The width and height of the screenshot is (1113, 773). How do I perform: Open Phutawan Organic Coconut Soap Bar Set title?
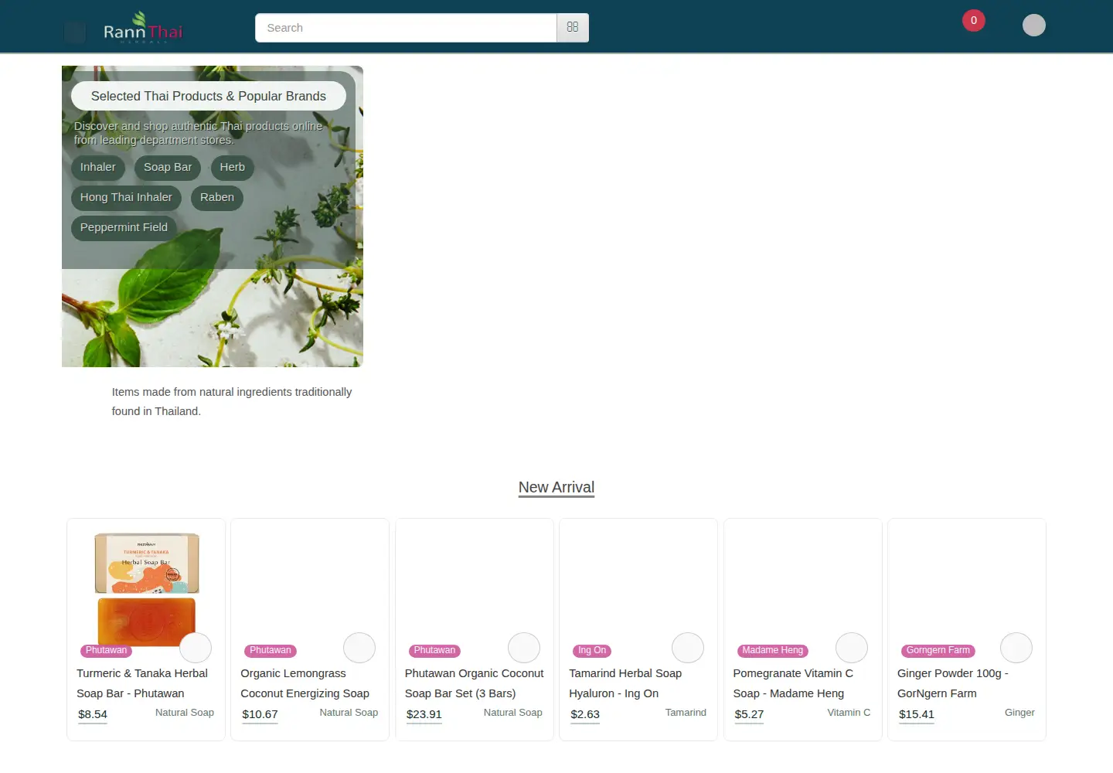click(x=475, y=684)
